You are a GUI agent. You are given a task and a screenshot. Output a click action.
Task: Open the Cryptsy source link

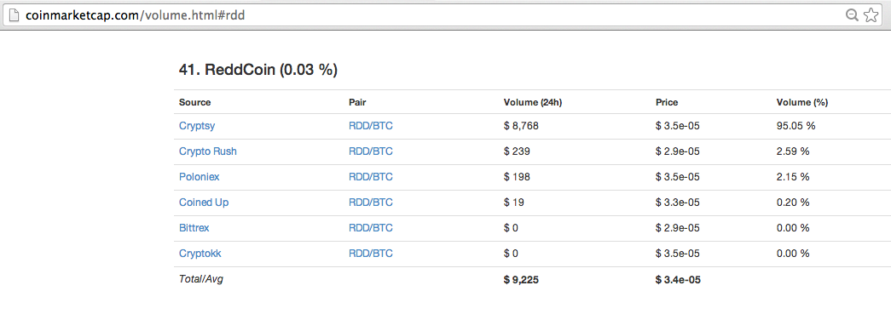(197, 127)
